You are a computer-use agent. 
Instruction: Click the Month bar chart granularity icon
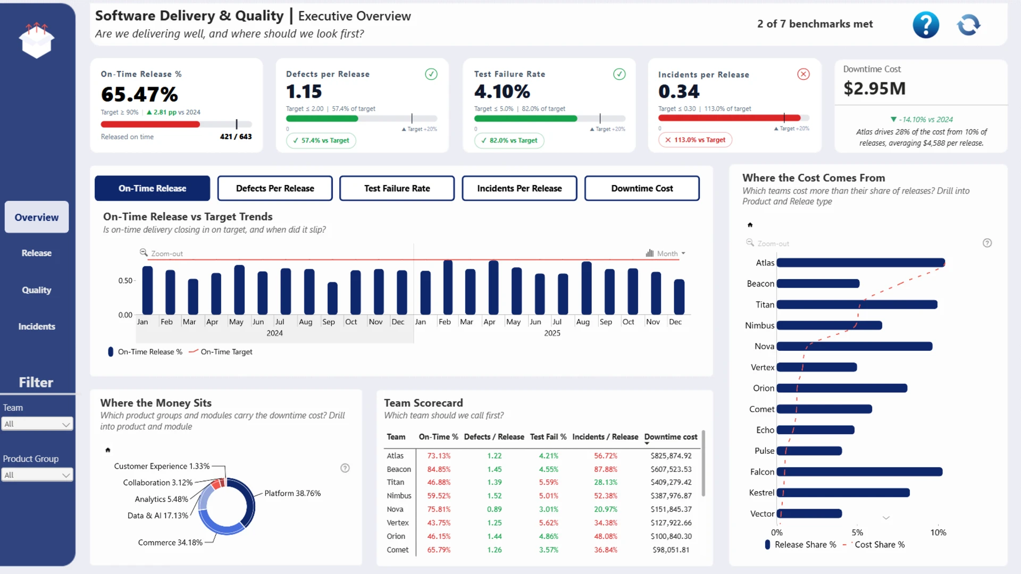[649, 253]
